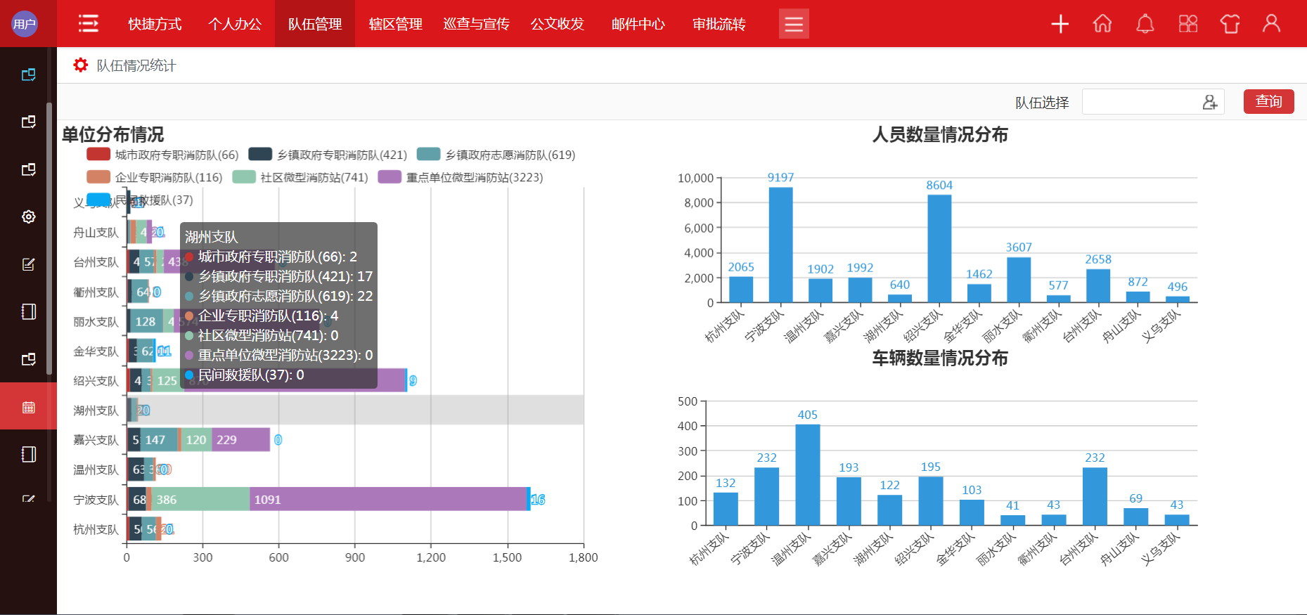Open theme skin shirt icon
The image size is (1307, 615).
[x=1230, y=24]
